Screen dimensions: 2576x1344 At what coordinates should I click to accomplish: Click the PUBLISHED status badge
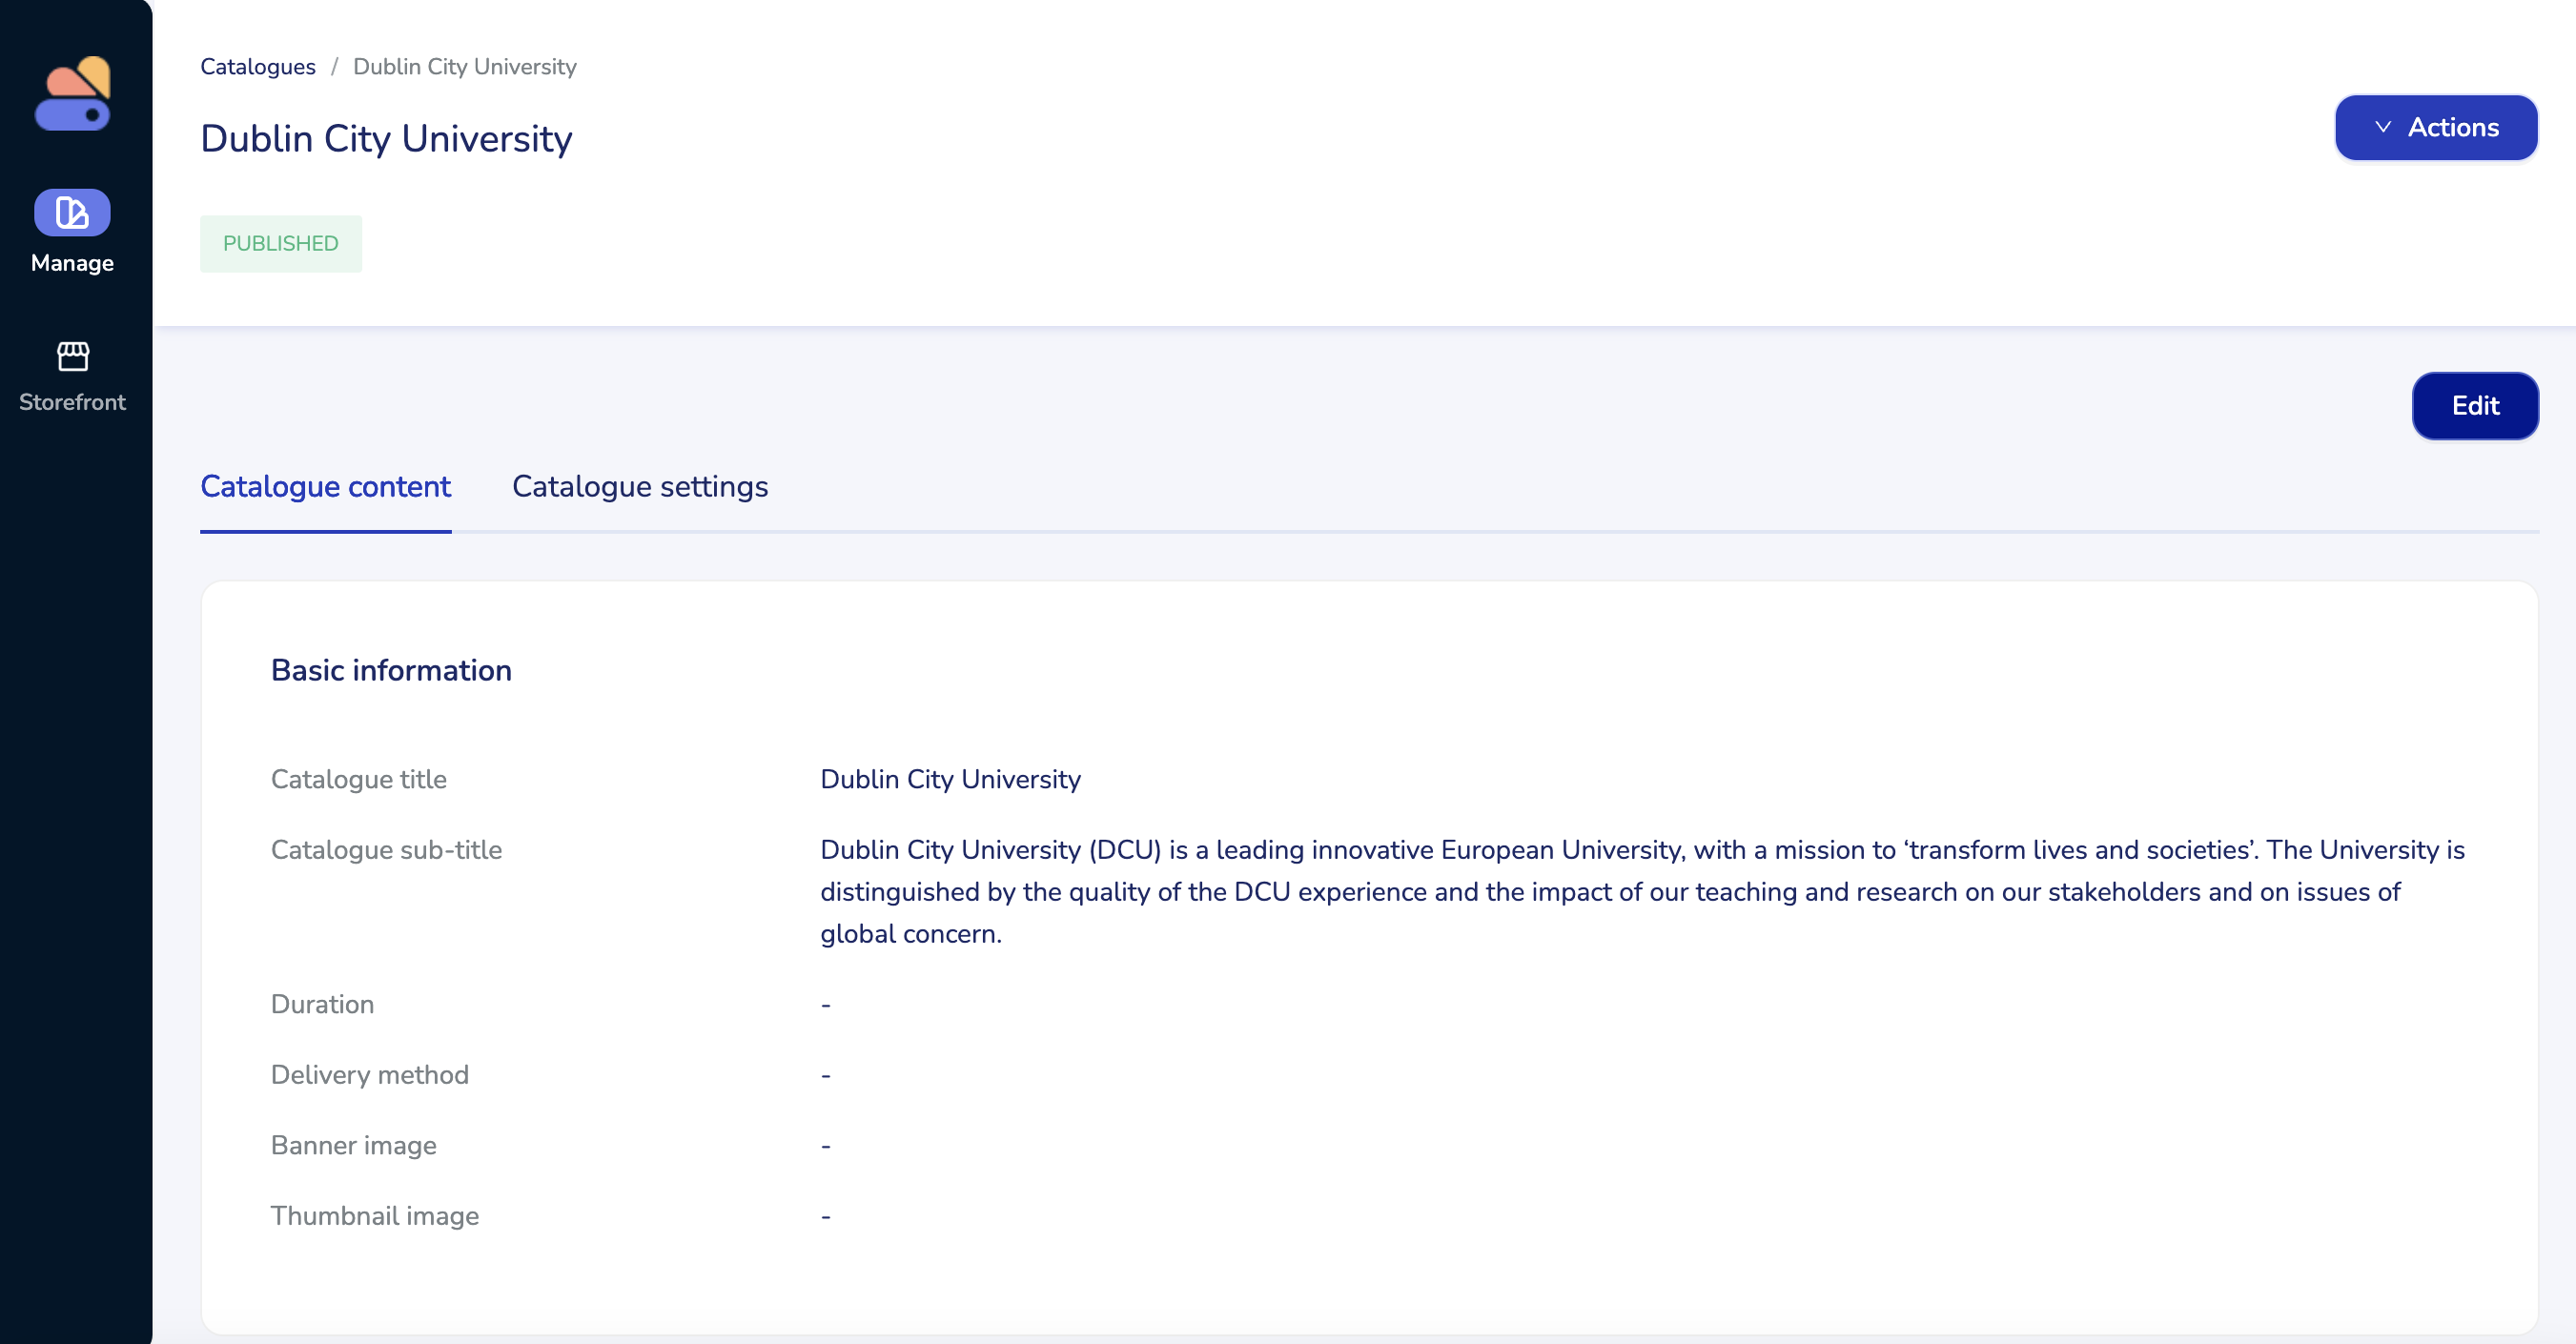point(280,243)
